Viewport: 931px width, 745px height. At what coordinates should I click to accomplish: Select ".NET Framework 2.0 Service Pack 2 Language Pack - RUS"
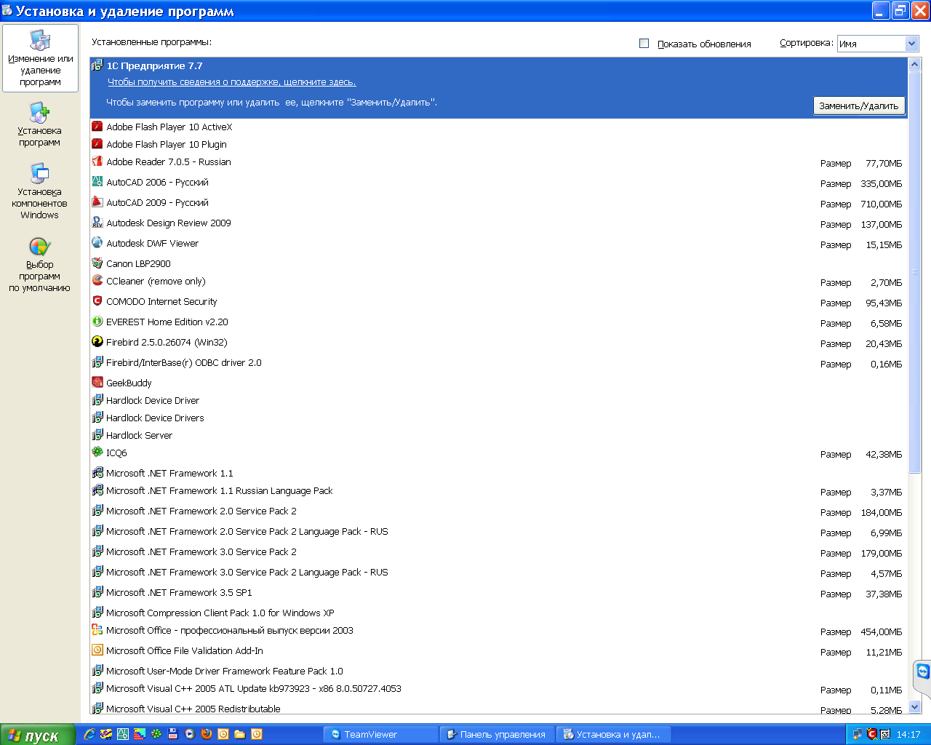click(499, 532)
